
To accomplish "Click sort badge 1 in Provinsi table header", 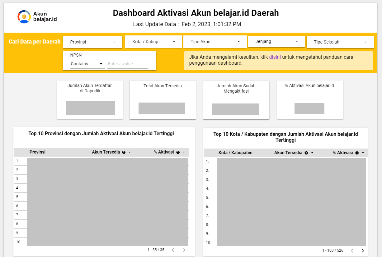I will point(178,152).
